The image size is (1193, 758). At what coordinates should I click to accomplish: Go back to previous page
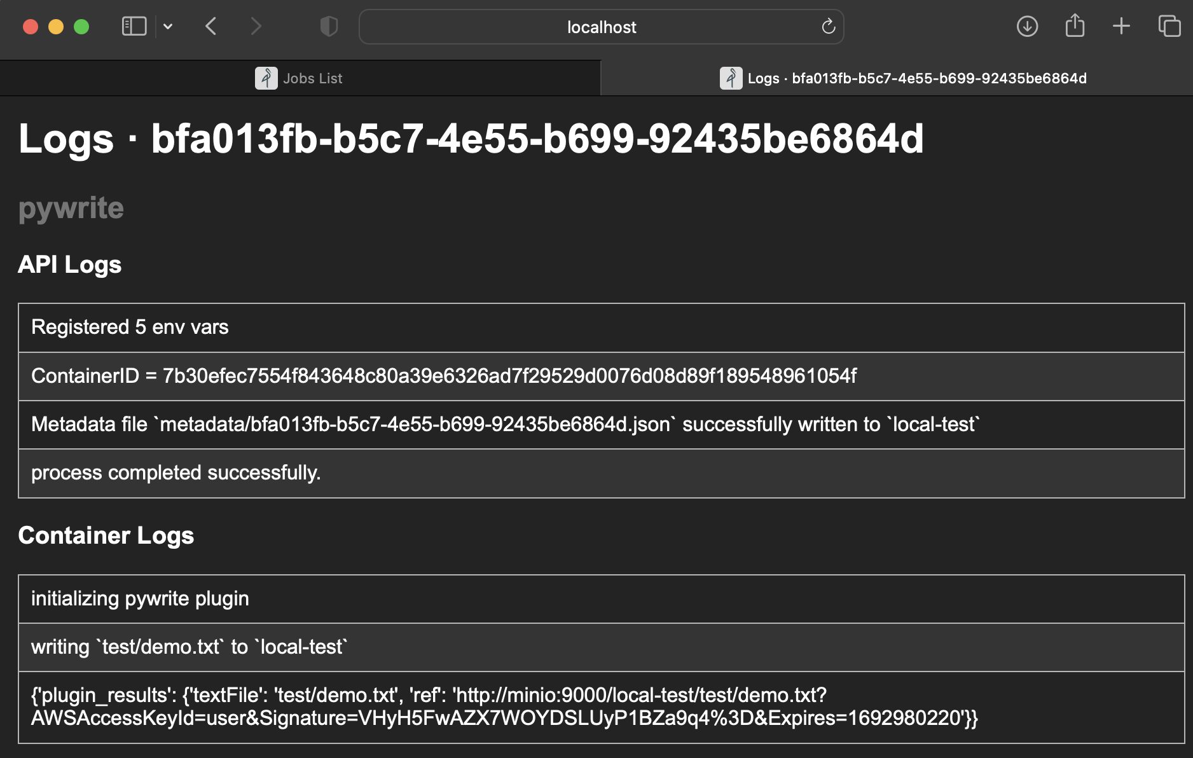point(211,27)
